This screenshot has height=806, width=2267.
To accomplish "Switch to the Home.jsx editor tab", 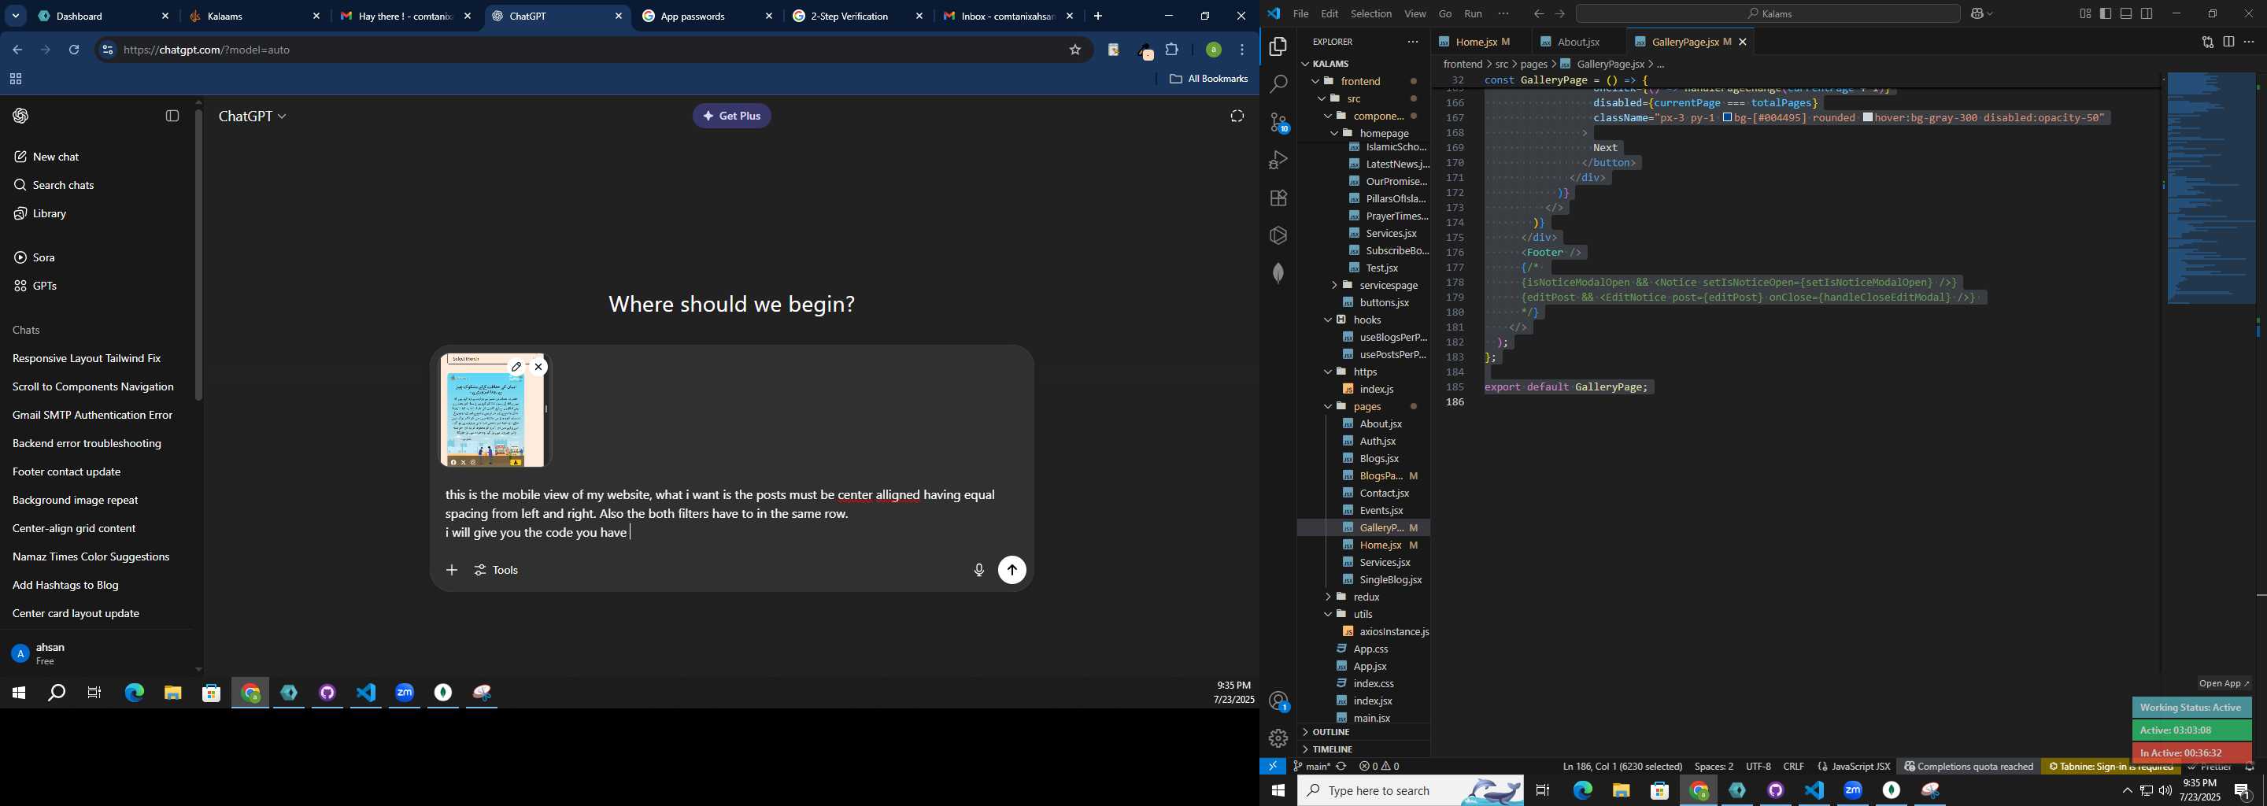I will tap(1481, 43).
